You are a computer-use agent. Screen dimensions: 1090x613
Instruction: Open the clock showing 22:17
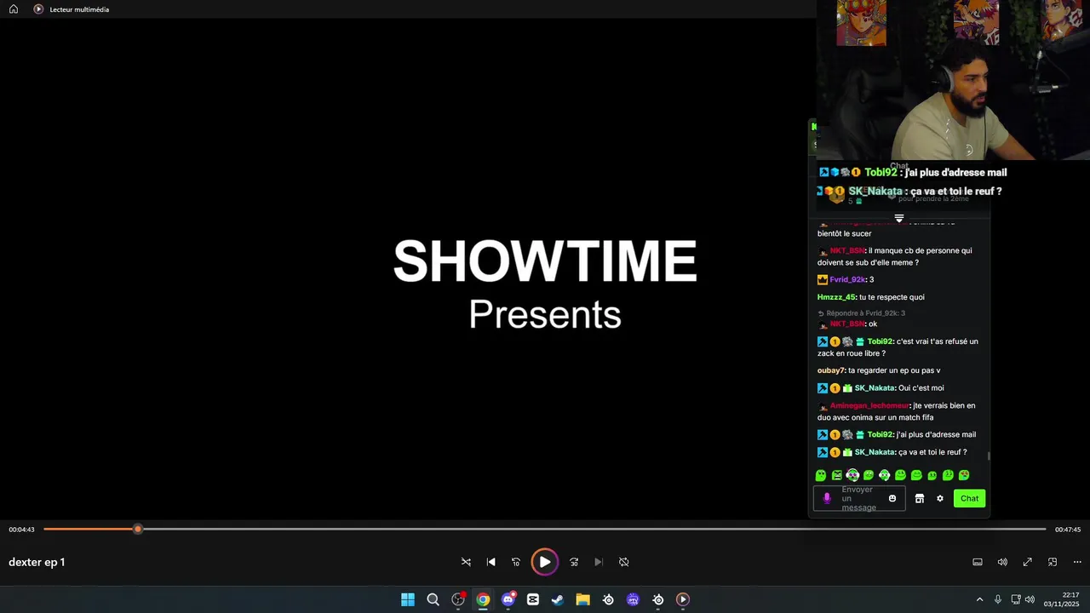point(1061,599)
